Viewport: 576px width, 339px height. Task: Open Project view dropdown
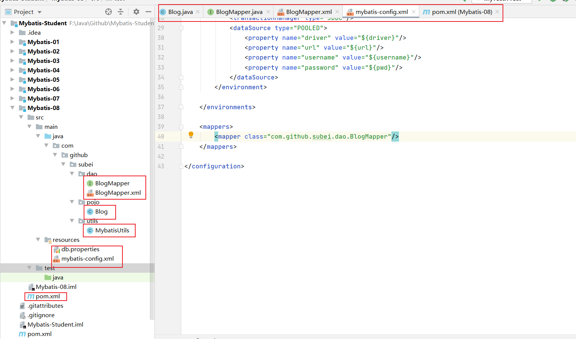[x=40, y=12]
